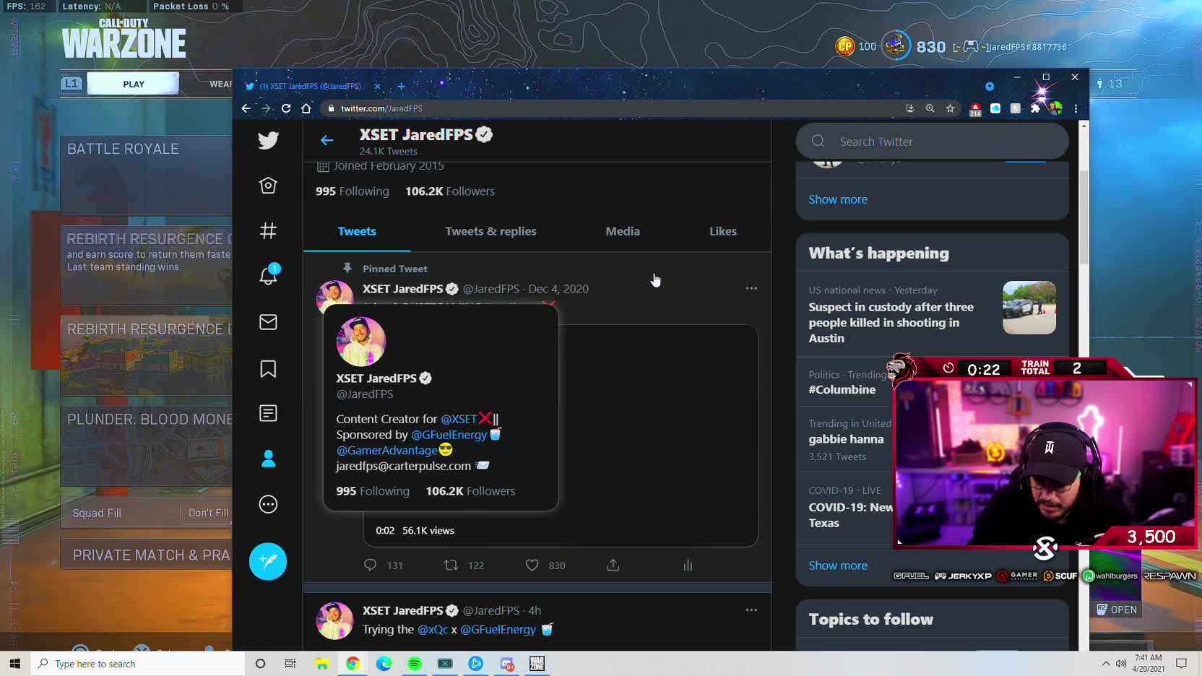Open Chrome three-dot menu
Viewport: 1202px width, 676px height.
point(1076,108)
